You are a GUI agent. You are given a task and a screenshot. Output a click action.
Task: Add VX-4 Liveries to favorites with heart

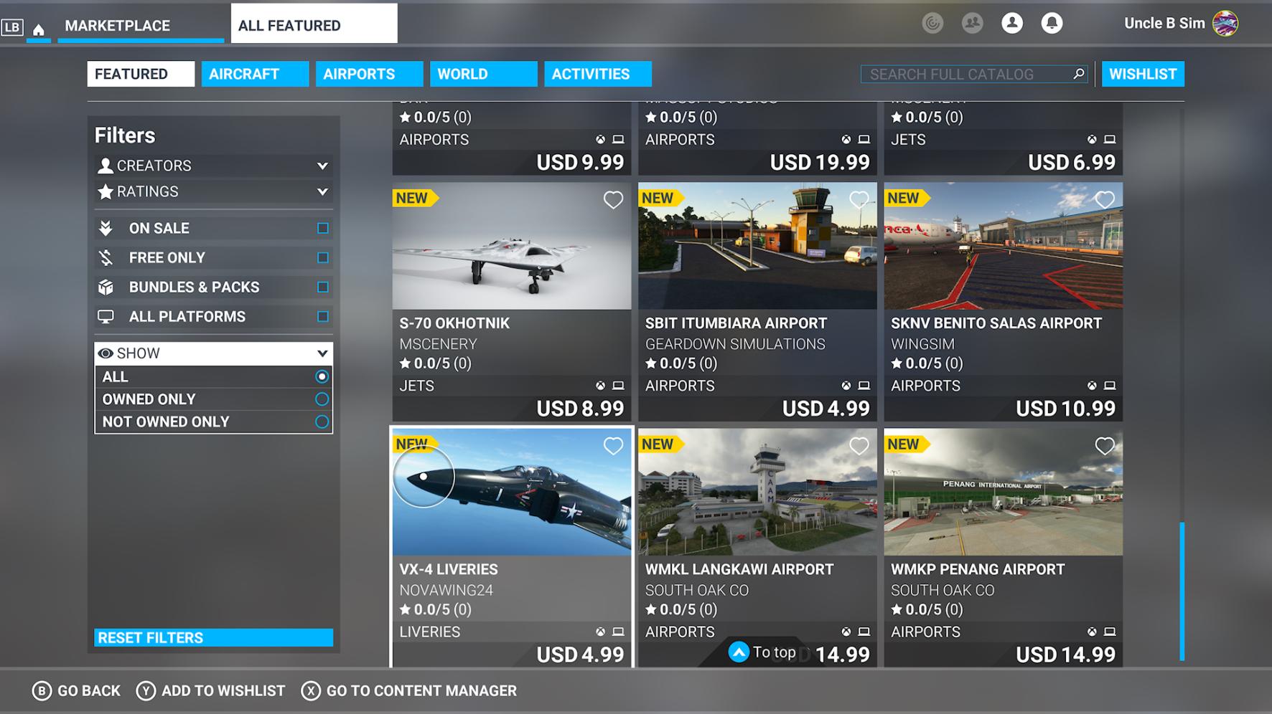(613, 446)
